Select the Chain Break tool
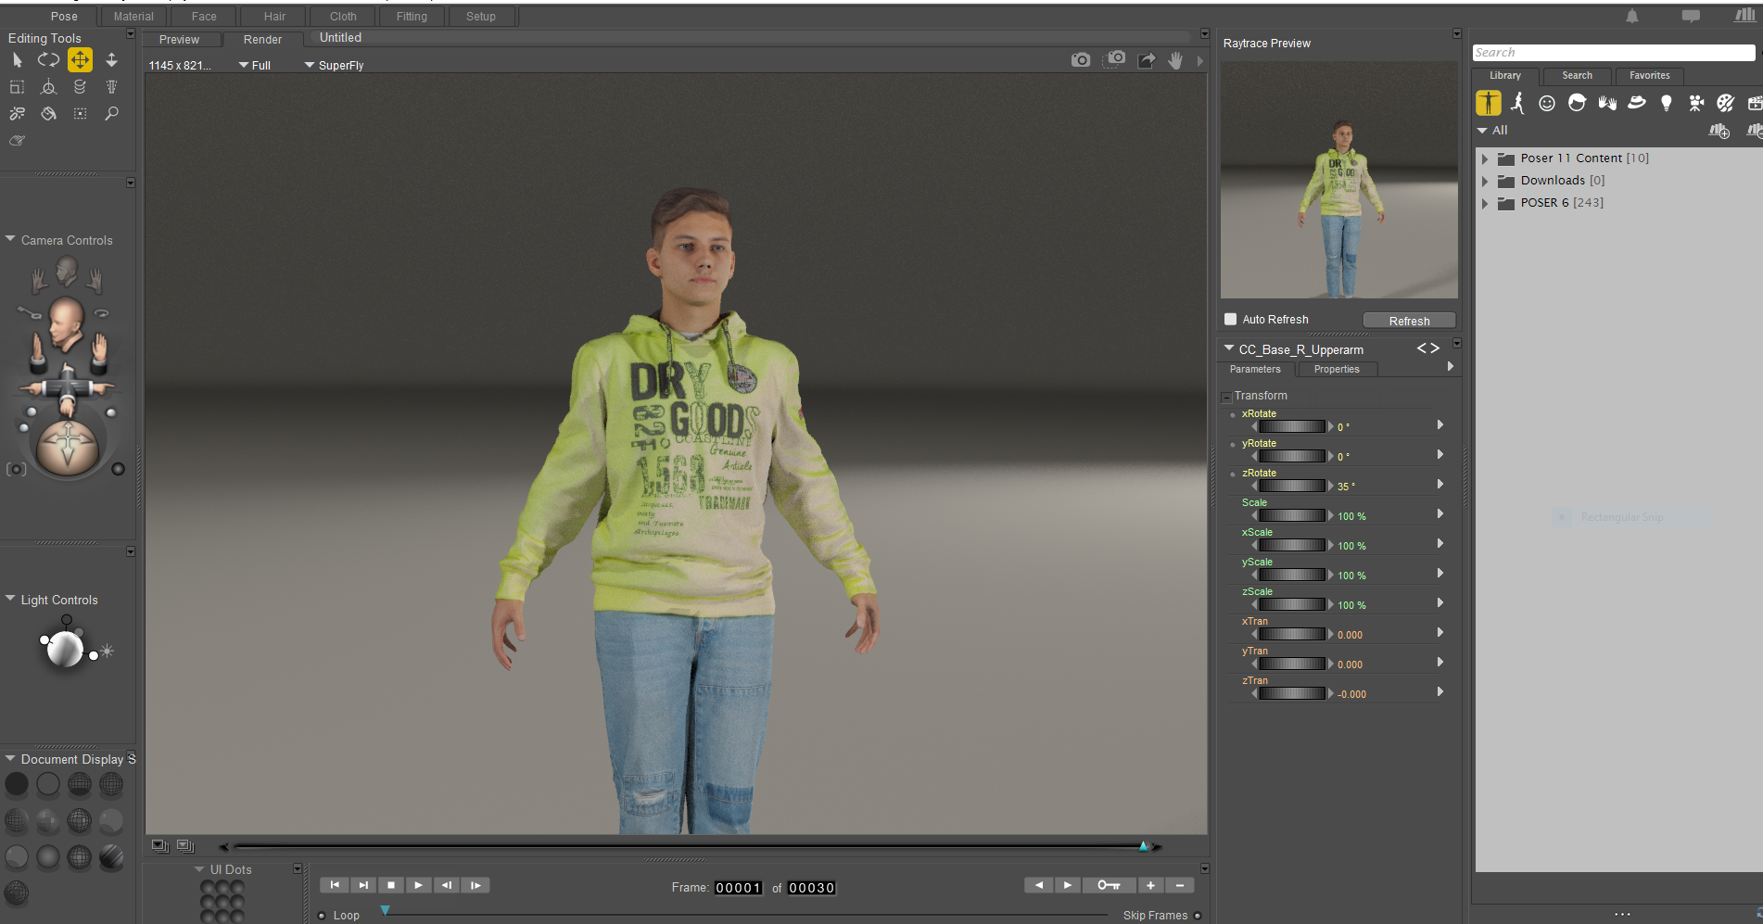 point(17,114)
